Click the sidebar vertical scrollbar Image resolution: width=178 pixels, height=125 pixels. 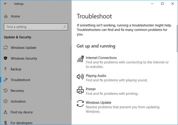click(71, 73)
